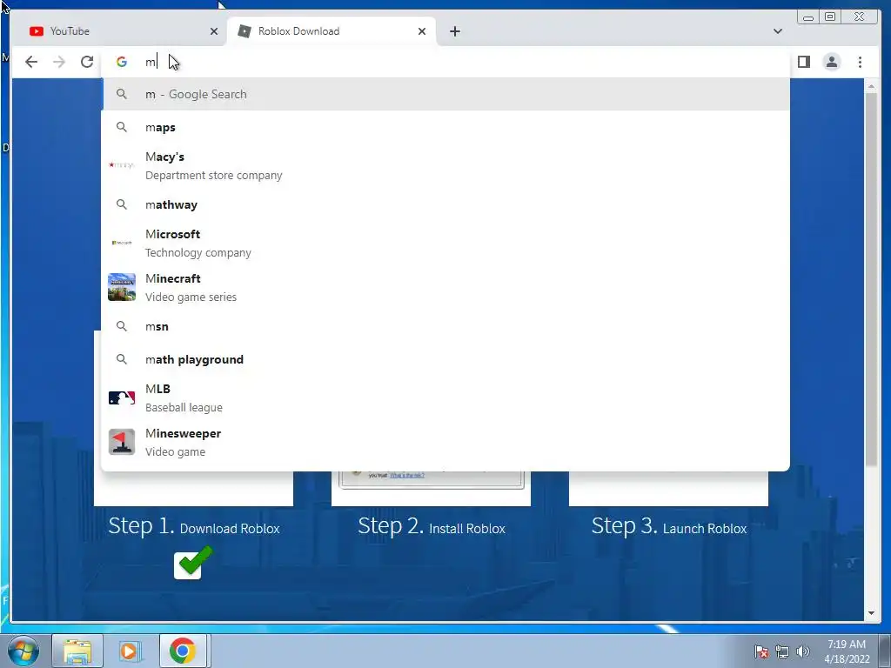Click the Google logo in the address bar
This screenshot has height=668, width=891.
click(122, 62)
